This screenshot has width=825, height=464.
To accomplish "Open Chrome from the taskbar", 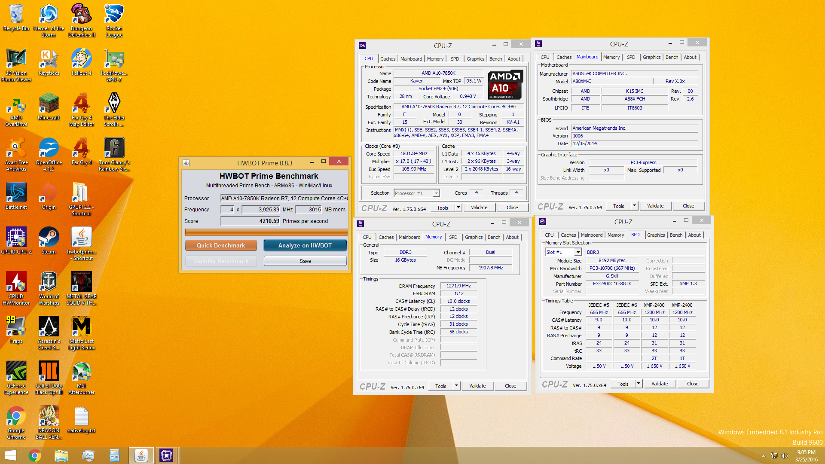I will tap(34, 455).
